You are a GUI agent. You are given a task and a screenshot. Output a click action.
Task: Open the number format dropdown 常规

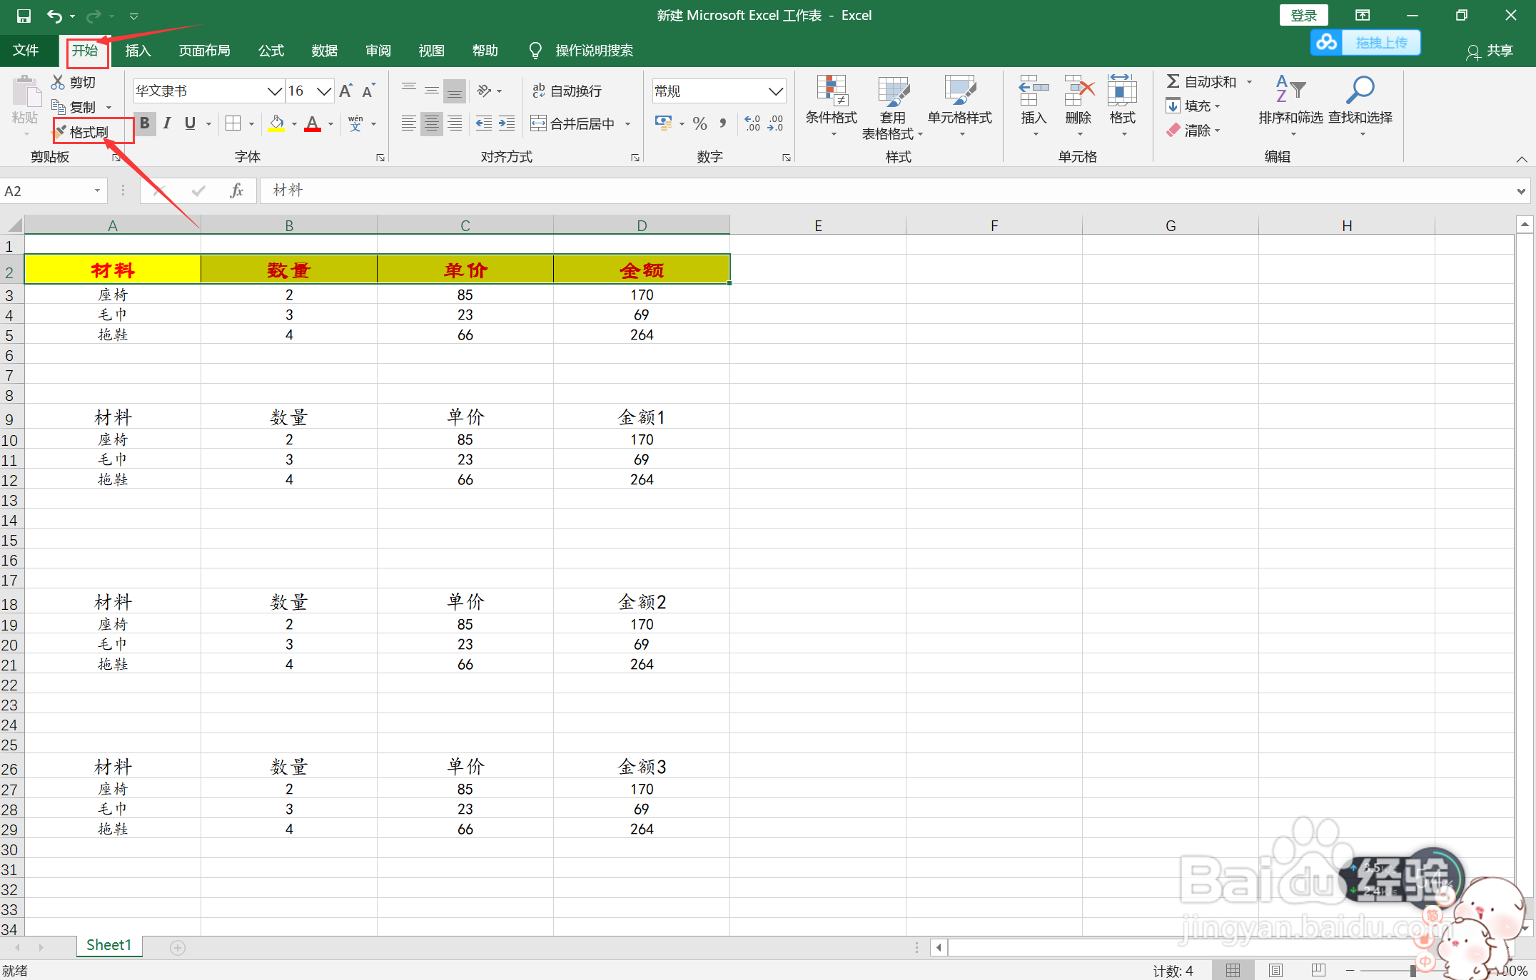[775, 91]
